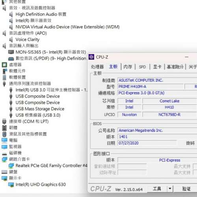This screenshot has height=197, width=197.
Task: Open the SPD tab in CPU-Z
Action: (x=142, y=67)
